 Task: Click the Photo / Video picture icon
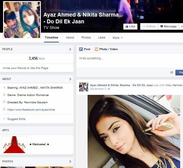96,49
